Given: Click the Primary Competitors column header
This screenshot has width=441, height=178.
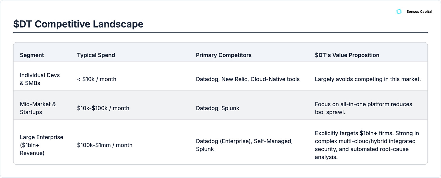Looking at the screenshot, I should click(224, 55).
